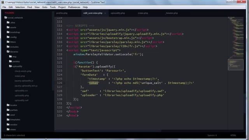
Task: Click 'buttonText' on line 123
Action: coord(91,71)
